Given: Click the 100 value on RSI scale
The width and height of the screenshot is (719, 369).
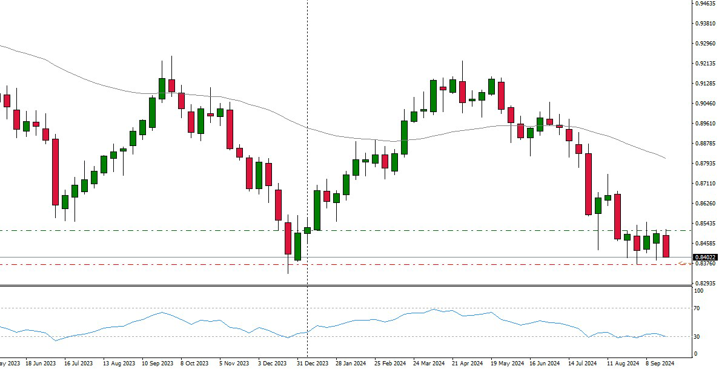Looking at the screenshot, I should 698,291.
